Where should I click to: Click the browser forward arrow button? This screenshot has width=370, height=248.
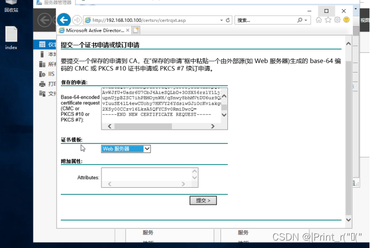[x=77, y=20]
